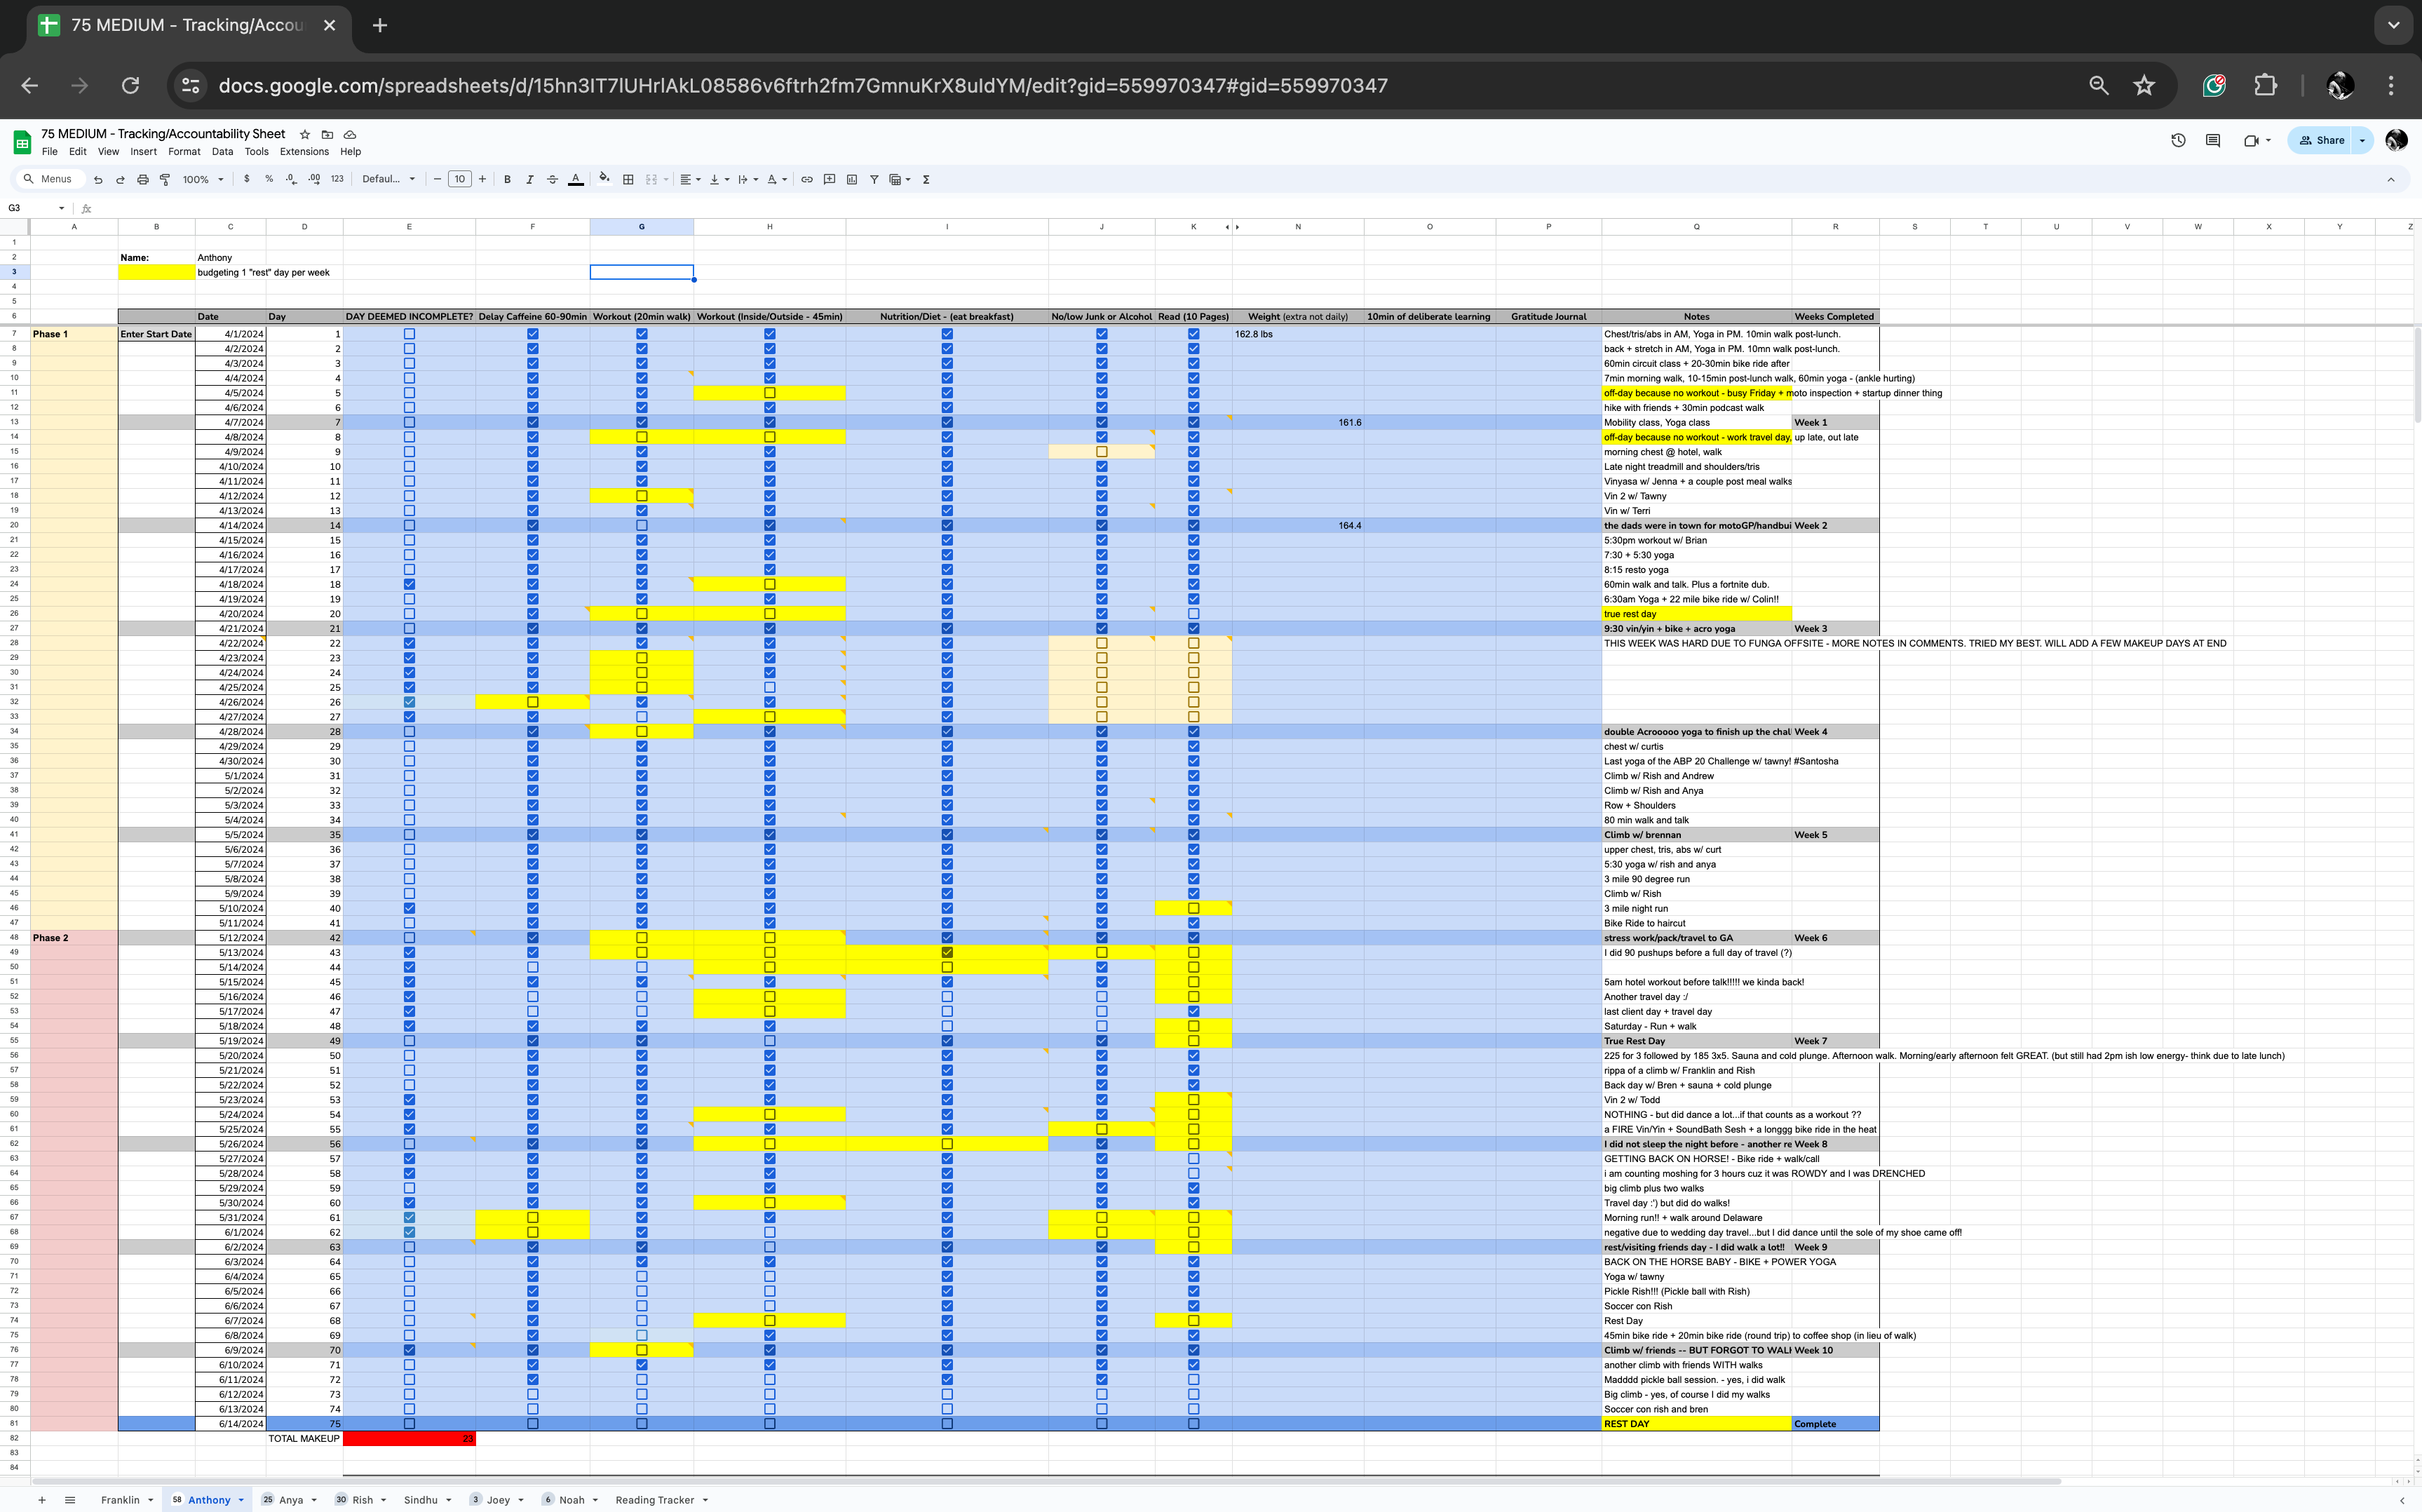Open the zoom 100% dropdown
The image size is (2422, 1512).
pyautogui.click(x=202, y=180)
